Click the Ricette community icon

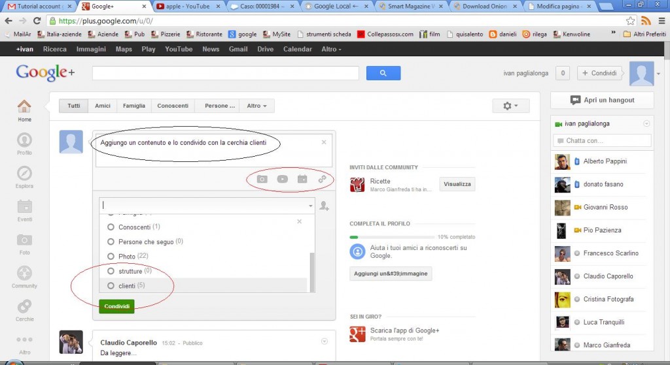coord(357,185)
